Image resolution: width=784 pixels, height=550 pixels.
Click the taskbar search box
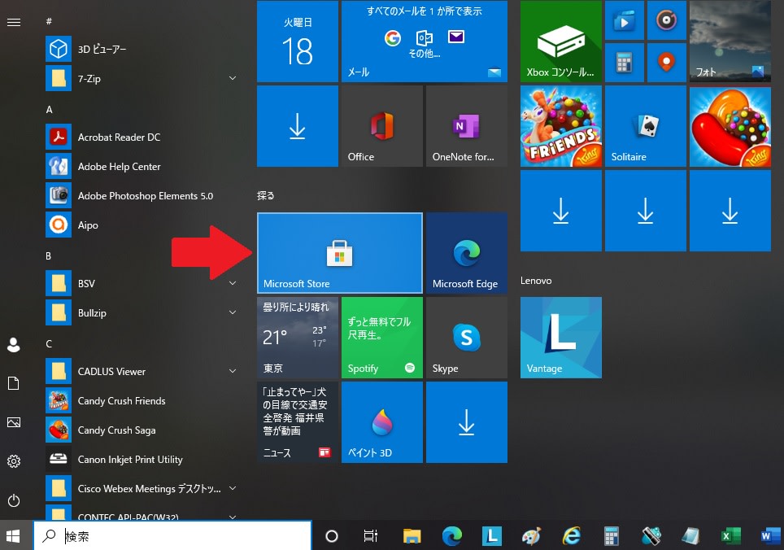(x=172, y=536)
